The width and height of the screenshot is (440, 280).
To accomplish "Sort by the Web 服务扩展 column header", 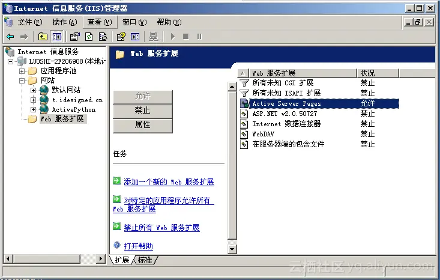I will 303,73.
